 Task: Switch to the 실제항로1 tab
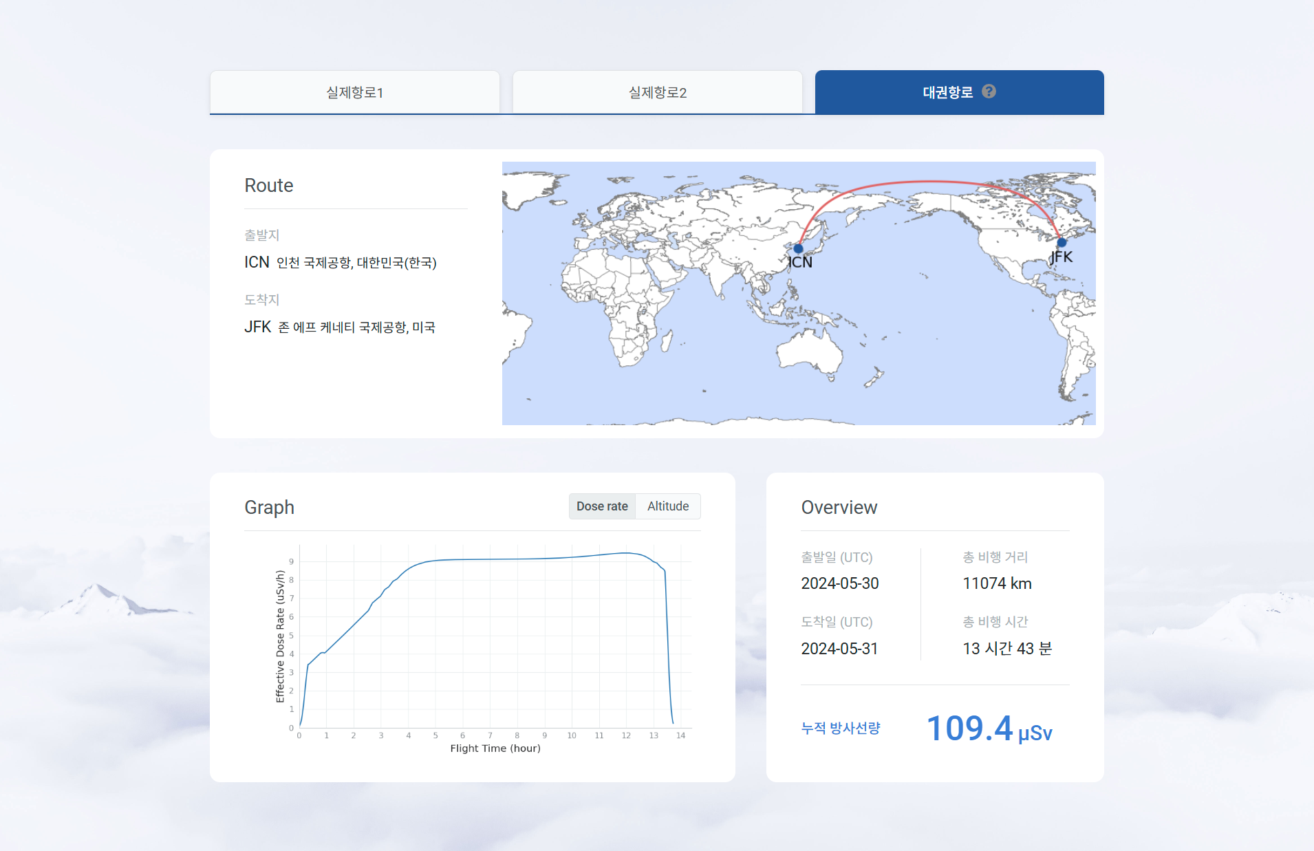tap(355, 92)
